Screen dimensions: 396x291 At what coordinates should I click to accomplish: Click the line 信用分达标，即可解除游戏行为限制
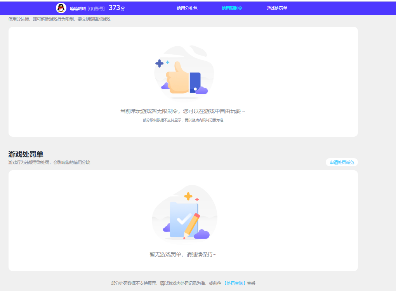tap(41, 19)
